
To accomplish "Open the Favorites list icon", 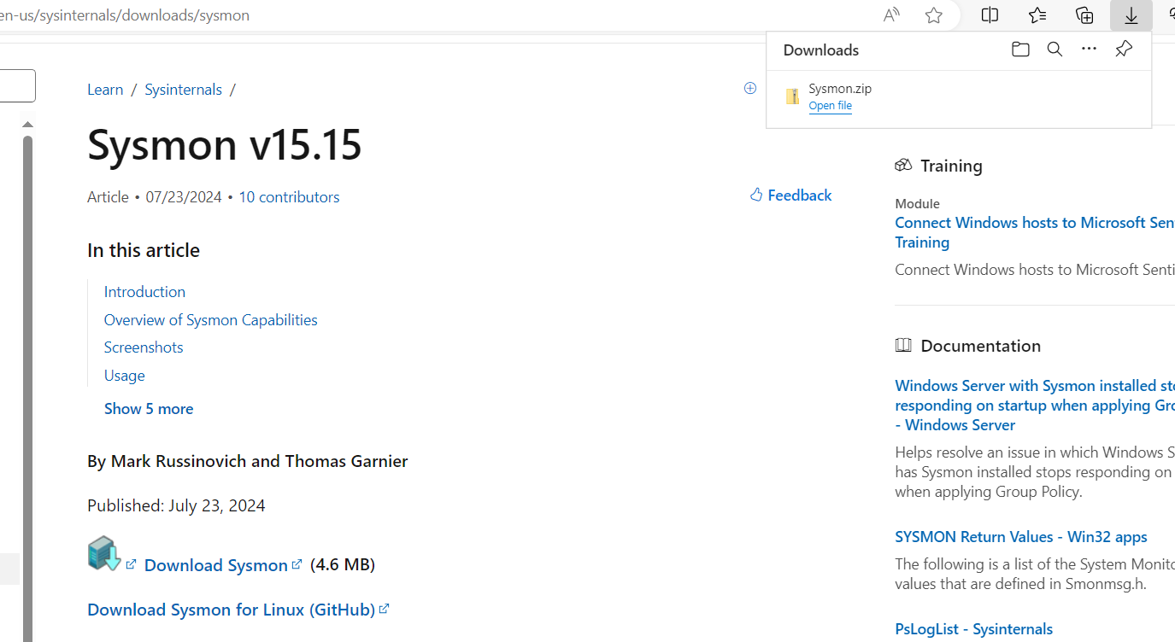I will 1037,15.
